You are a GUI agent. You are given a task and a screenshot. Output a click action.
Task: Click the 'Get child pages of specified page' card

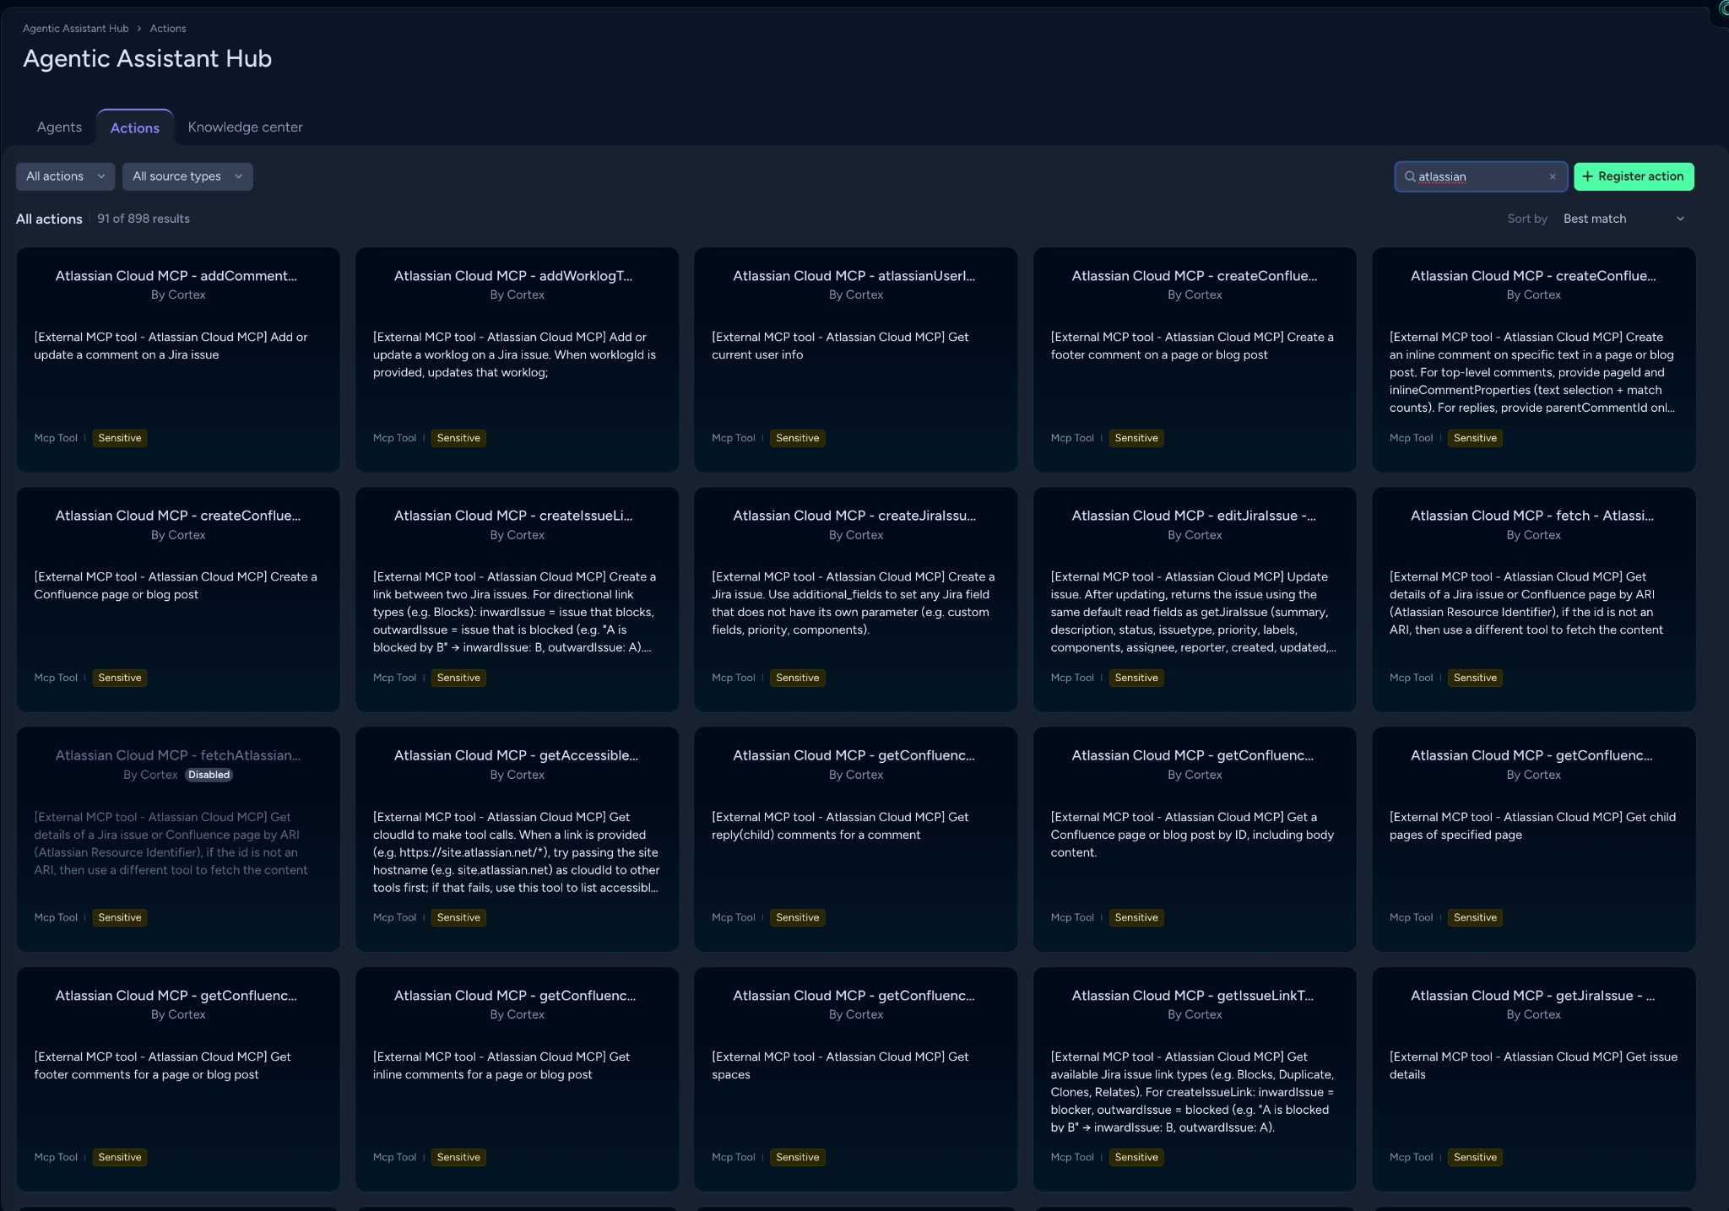coord(1533,839)
